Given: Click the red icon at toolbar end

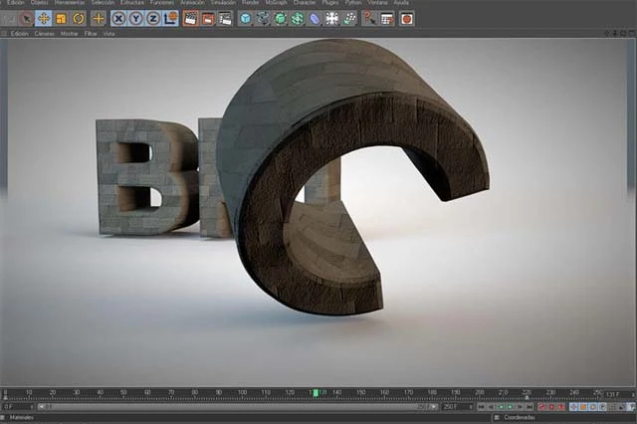Looking at the screenshot, I should [x=407, y=18].
